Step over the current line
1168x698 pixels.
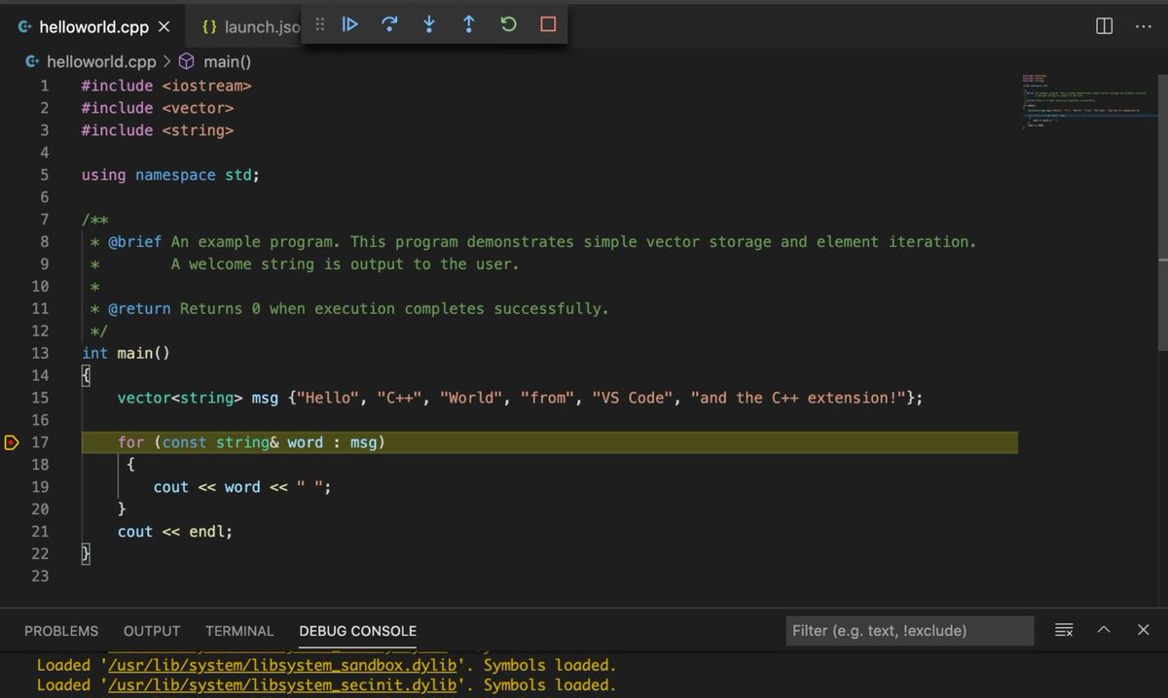(x=390, y=25)
